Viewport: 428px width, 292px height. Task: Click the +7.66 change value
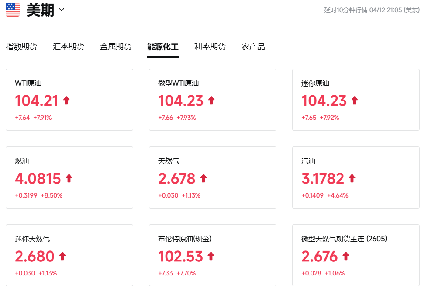pyautogui.click(x=166, y=118)
